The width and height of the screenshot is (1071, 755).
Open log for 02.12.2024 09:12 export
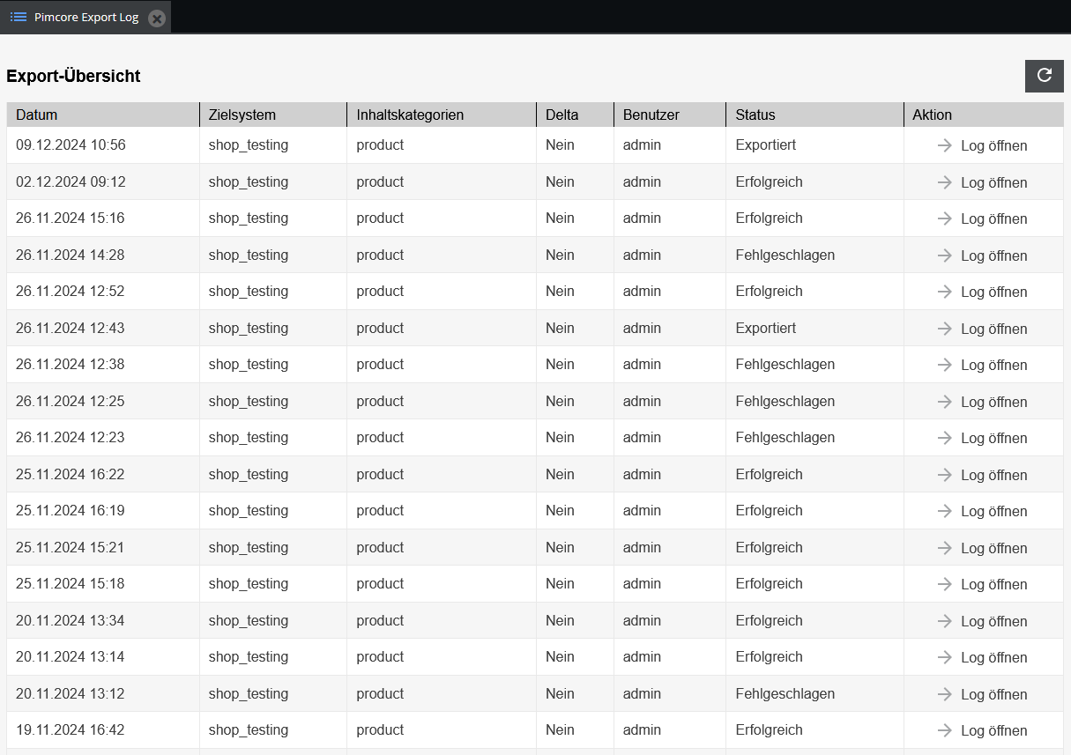pyautogui.click(x=982, y=182)
